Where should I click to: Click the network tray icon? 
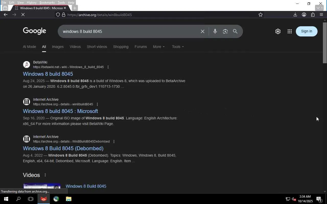click(x=288, y=199)
